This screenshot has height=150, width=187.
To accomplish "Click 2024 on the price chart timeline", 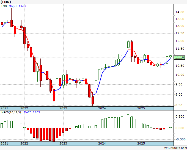I will pos(102,108).
